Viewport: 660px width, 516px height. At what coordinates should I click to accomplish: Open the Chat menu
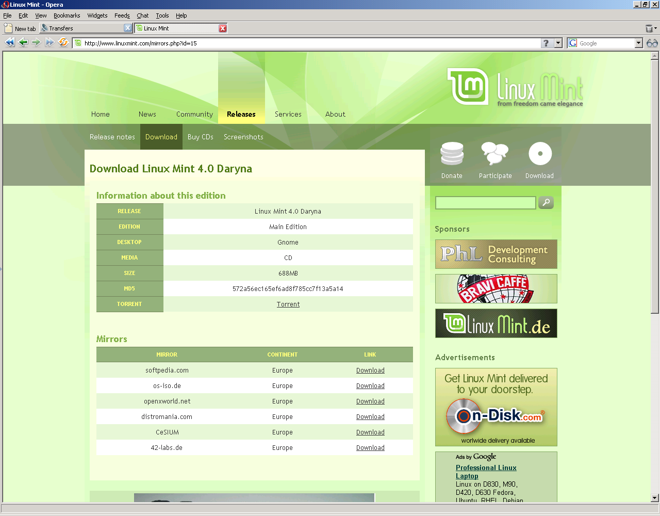pyautogui.click(x=142, y=15)
